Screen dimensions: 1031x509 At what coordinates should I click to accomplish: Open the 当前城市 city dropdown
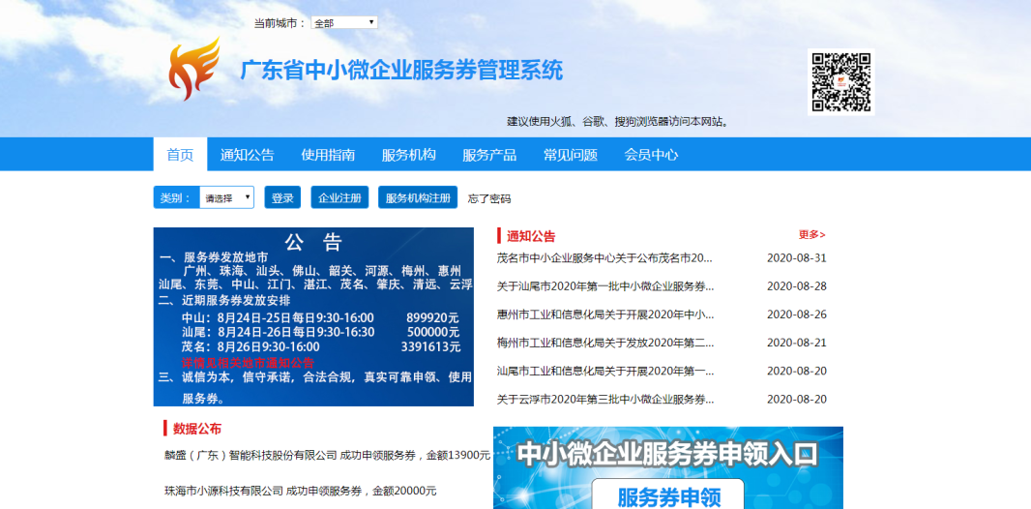(x=344, y=23)
